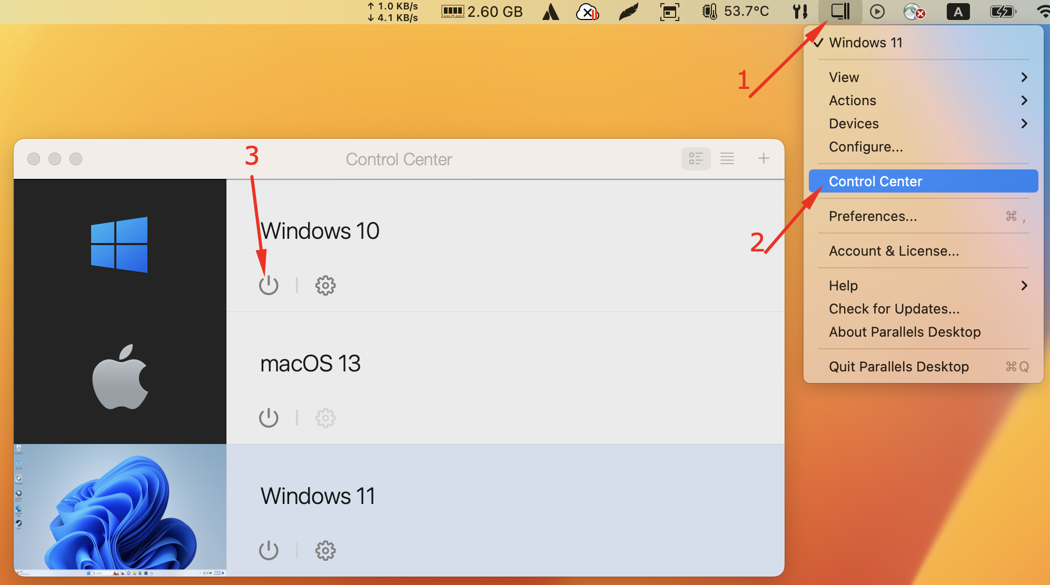1050x585 pixels.
Task: Expand the Actions submenu
Action: 924,100
